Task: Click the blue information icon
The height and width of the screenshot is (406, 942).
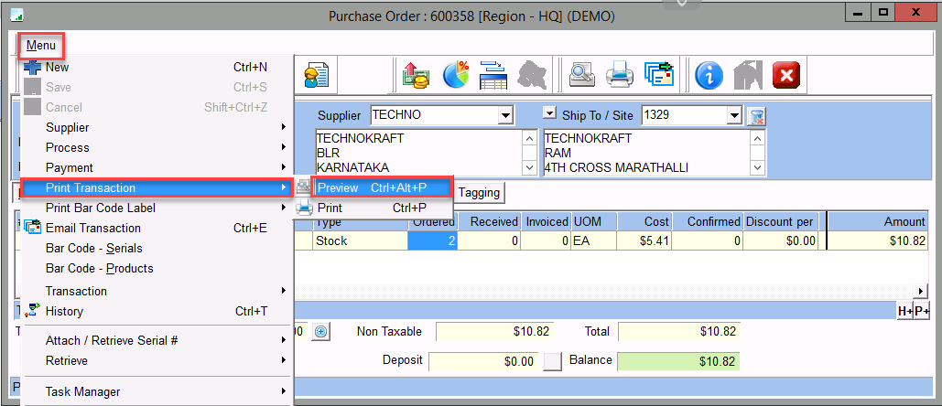Action: coord(709,75)
